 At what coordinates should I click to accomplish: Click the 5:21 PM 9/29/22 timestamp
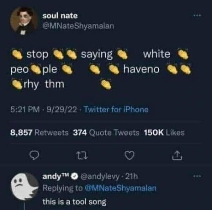pos(43,110)
